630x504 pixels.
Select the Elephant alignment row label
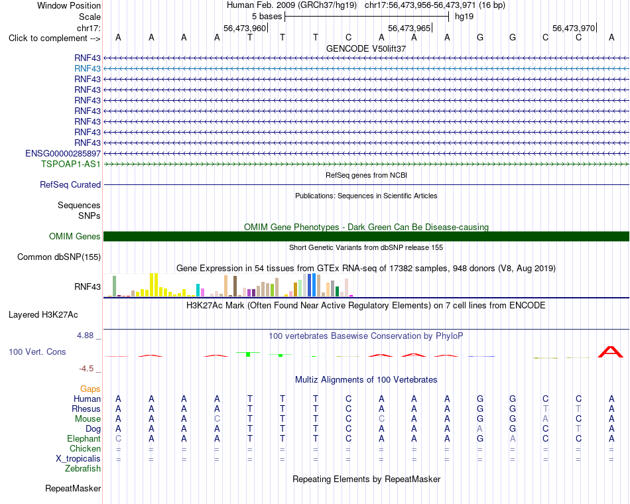point(84,438)
